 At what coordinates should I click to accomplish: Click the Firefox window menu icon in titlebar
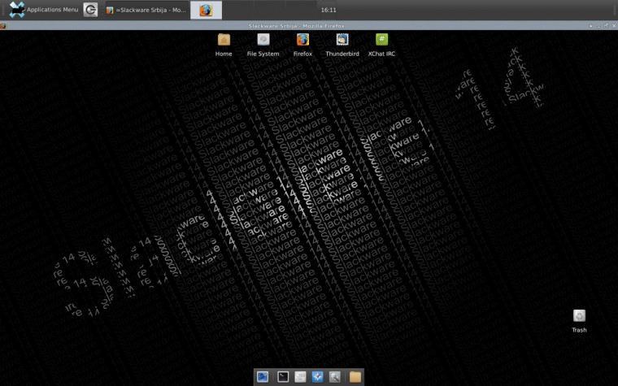(3, 26)
